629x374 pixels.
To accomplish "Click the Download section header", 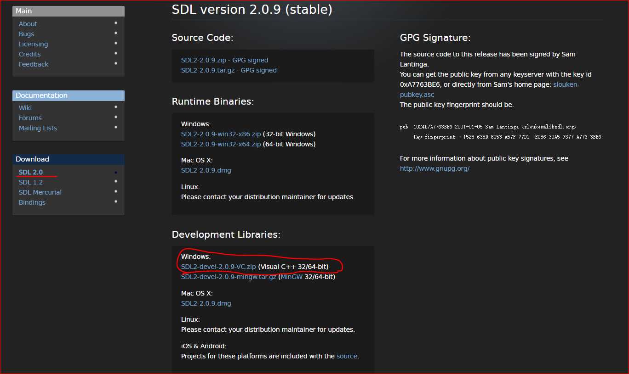I will 69,159.
